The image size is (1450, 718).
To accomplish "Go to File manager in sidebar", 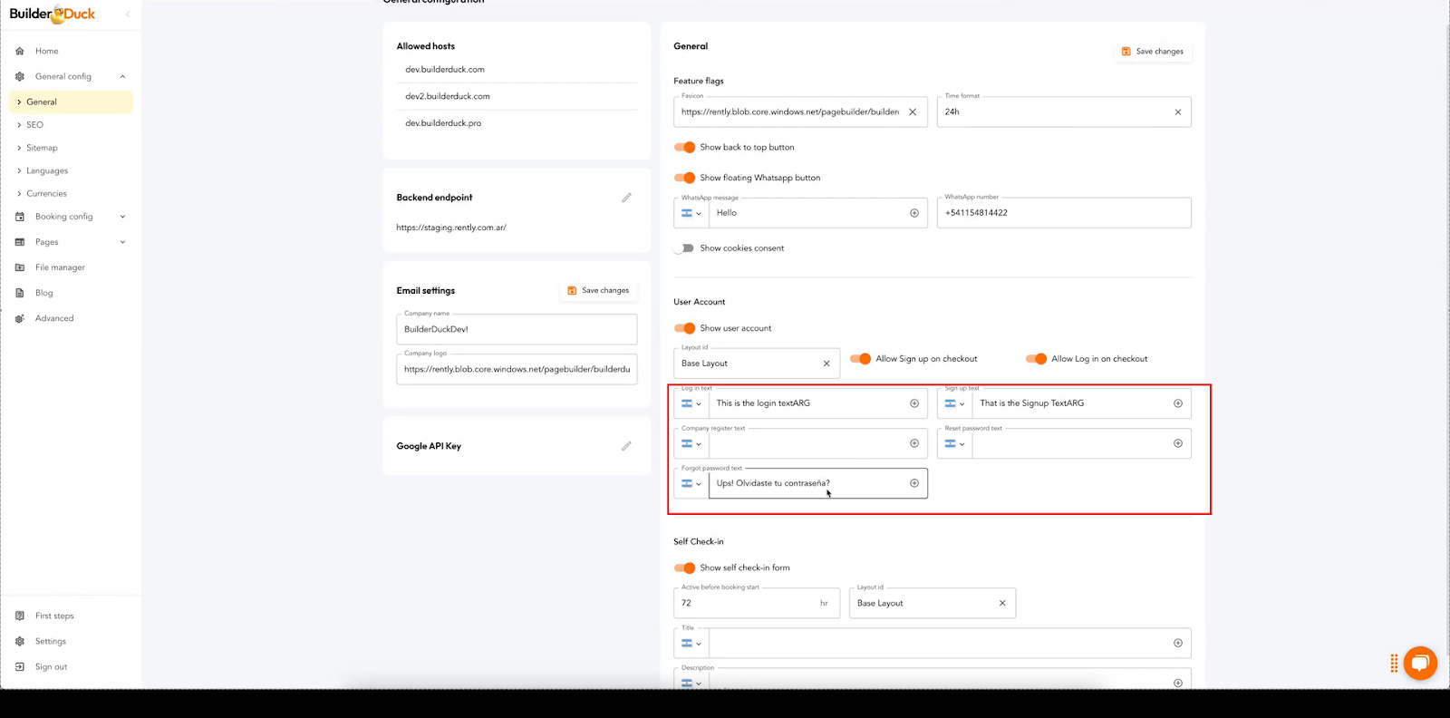I will click(x=60, y=267).
